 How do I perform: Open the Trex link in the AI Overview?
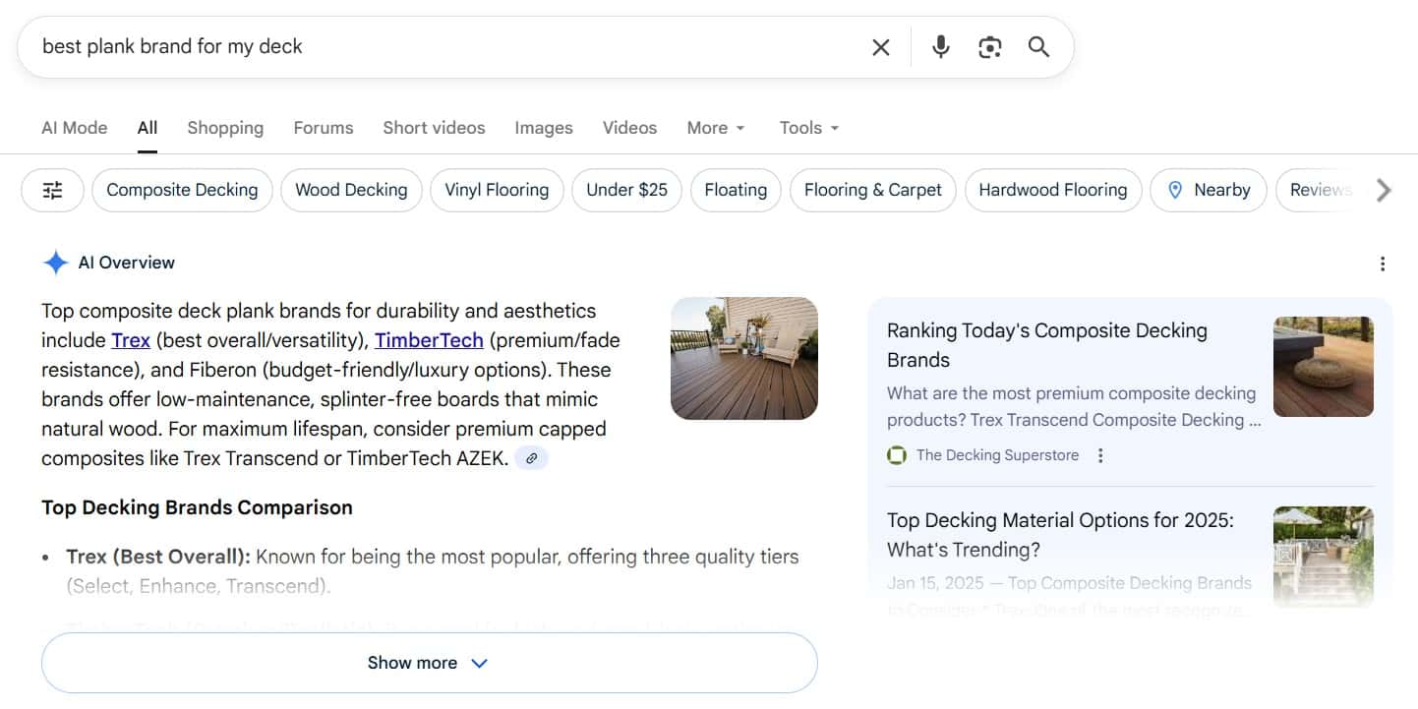coord(130,340)
